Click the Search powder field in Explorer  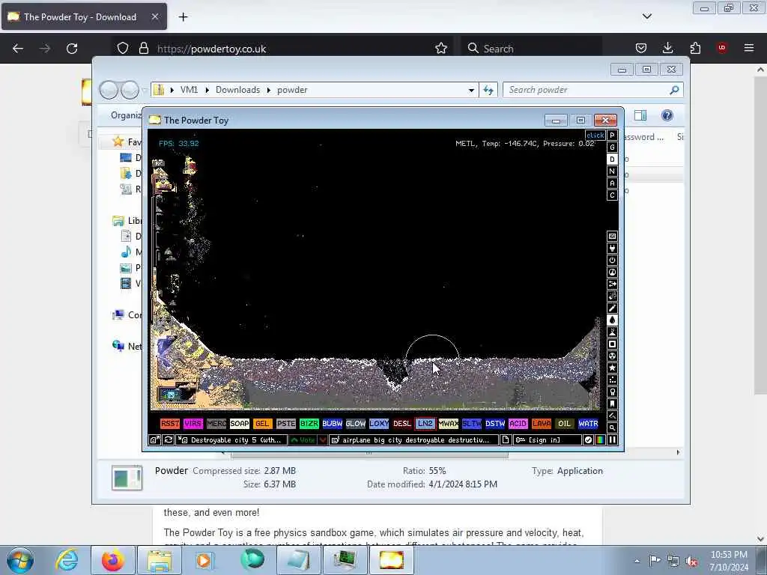click(593, 90)
